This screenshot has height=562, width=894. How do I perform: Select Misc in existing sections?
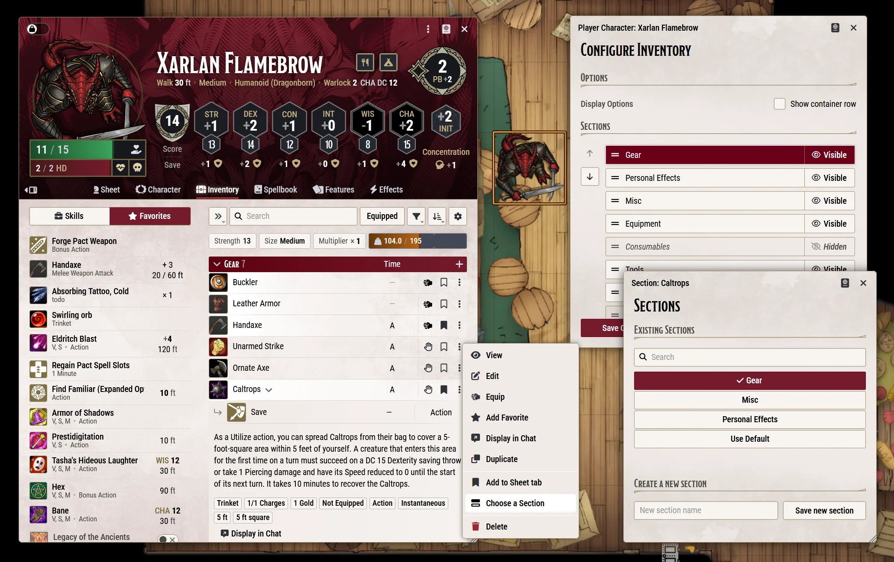[750, 400]
